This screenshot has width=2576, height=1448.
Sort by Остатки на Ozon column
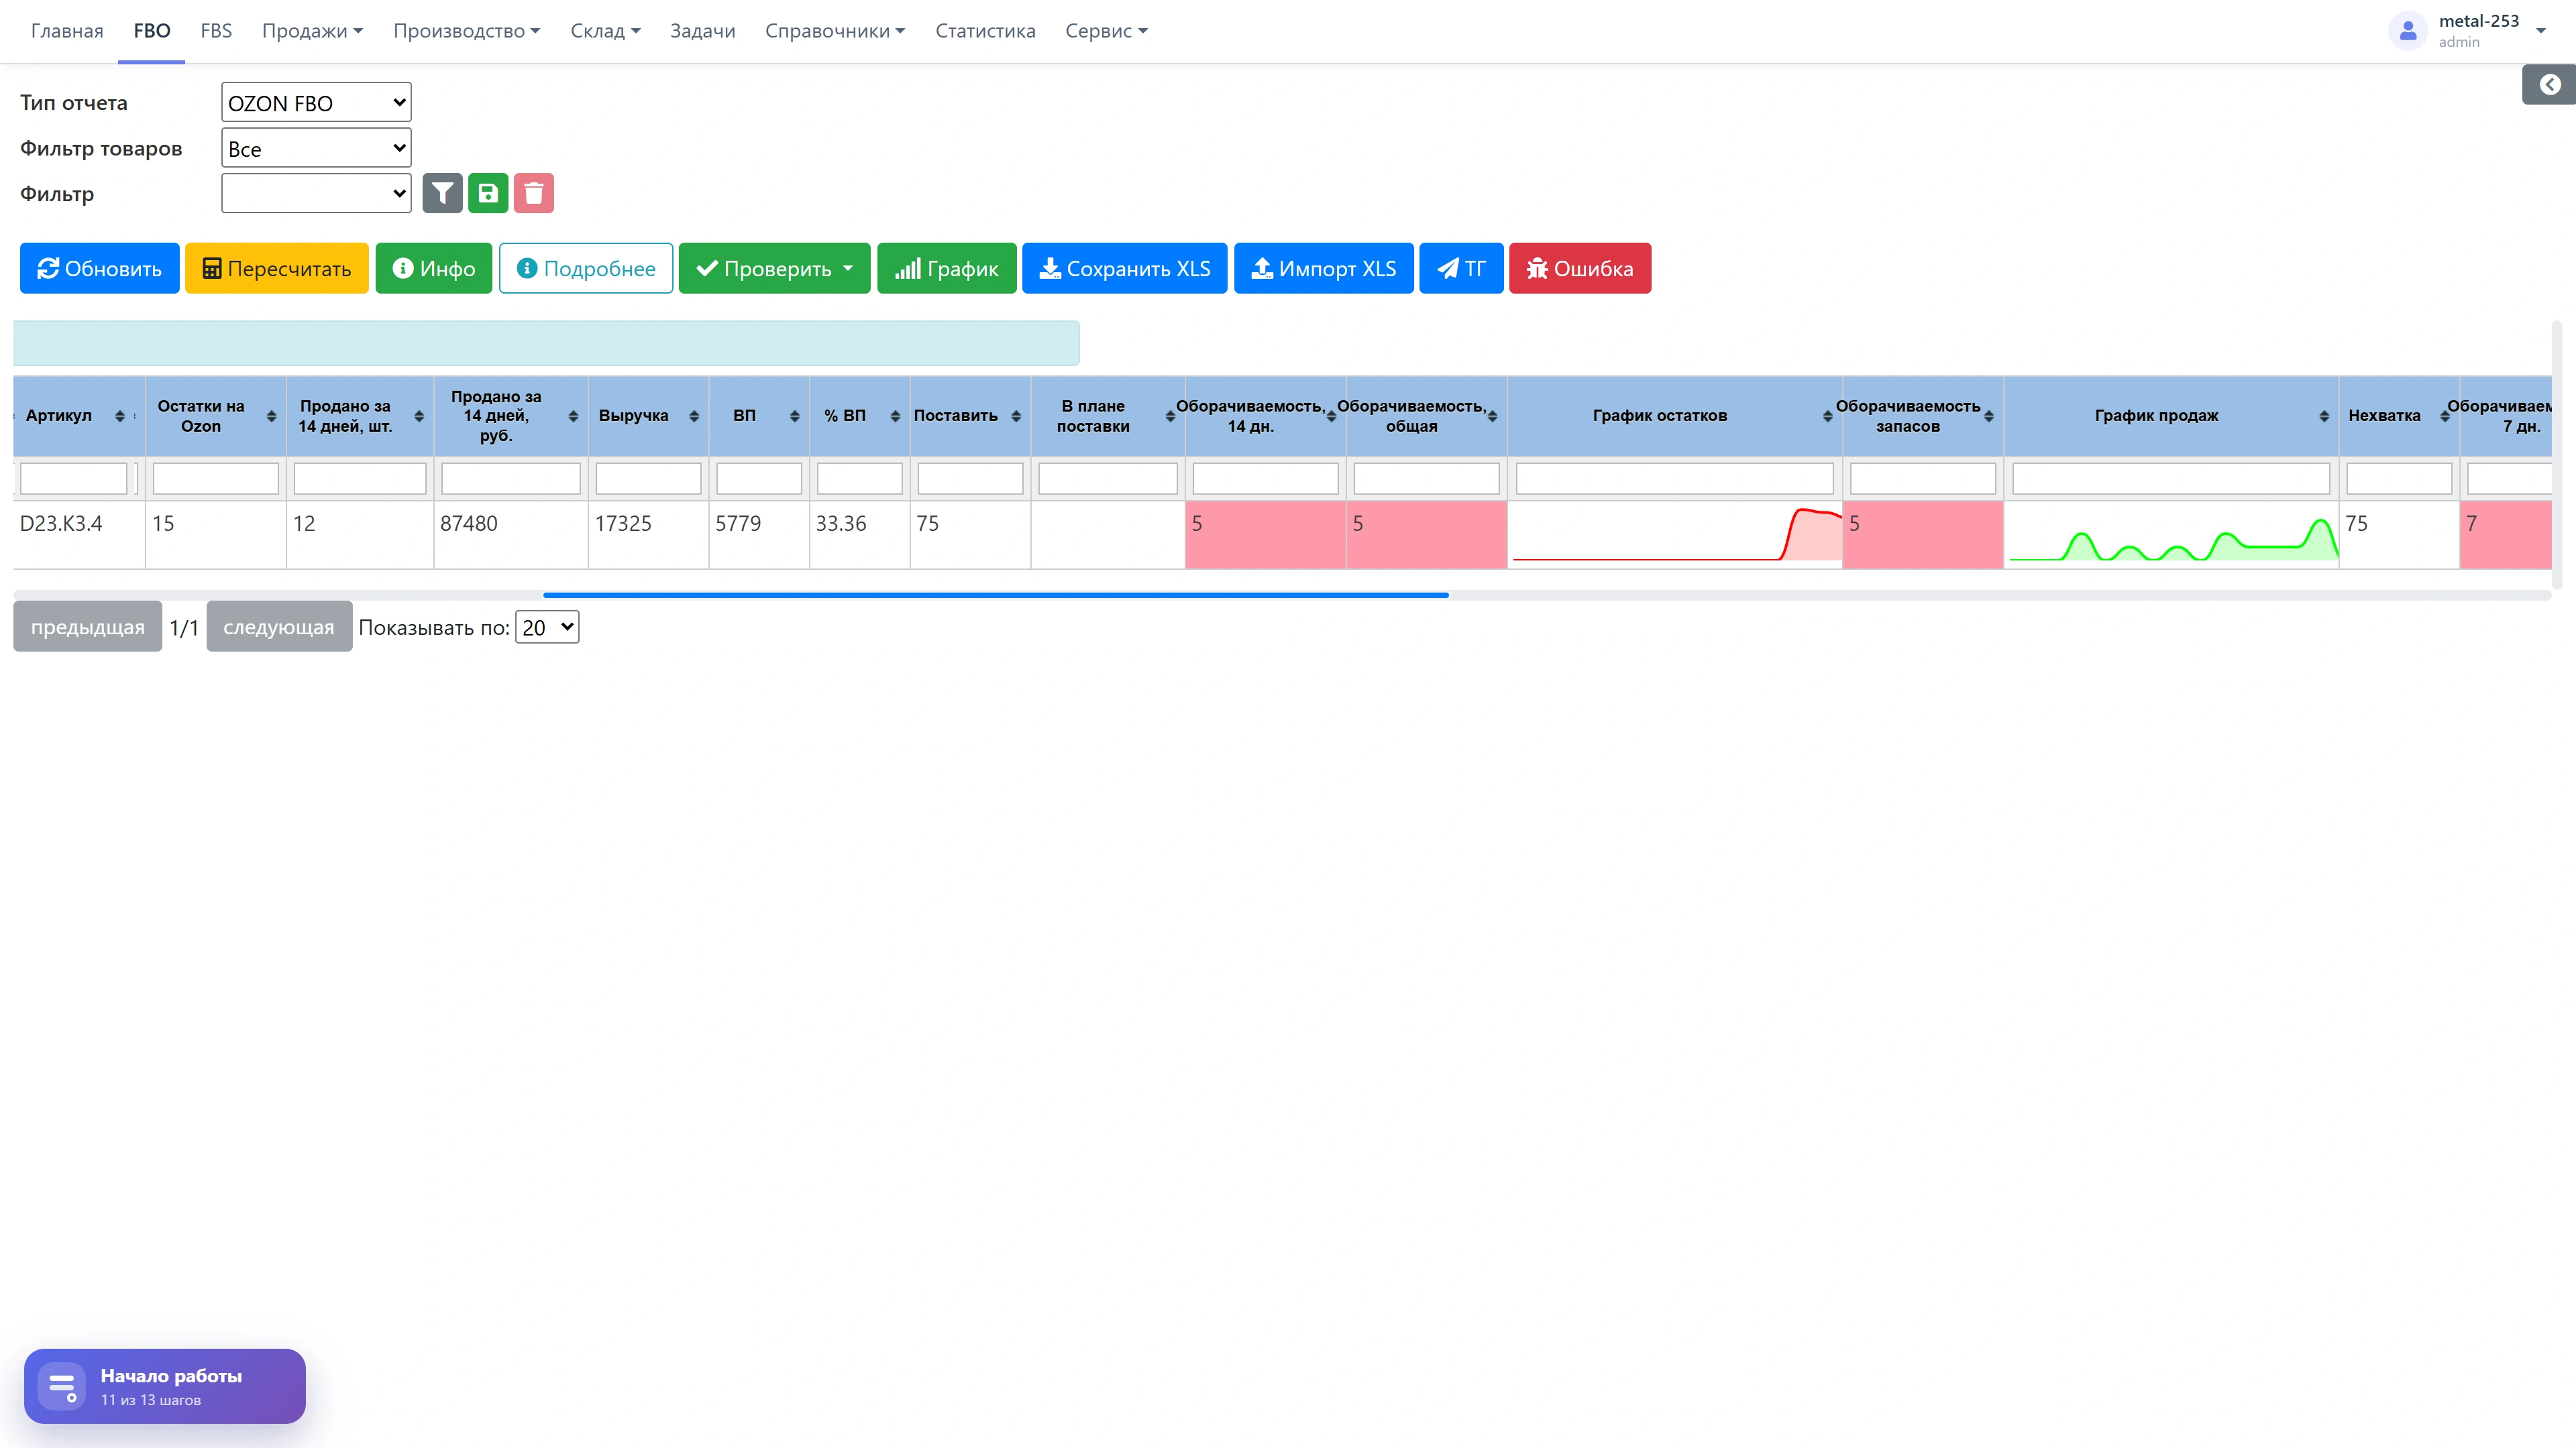271,416
